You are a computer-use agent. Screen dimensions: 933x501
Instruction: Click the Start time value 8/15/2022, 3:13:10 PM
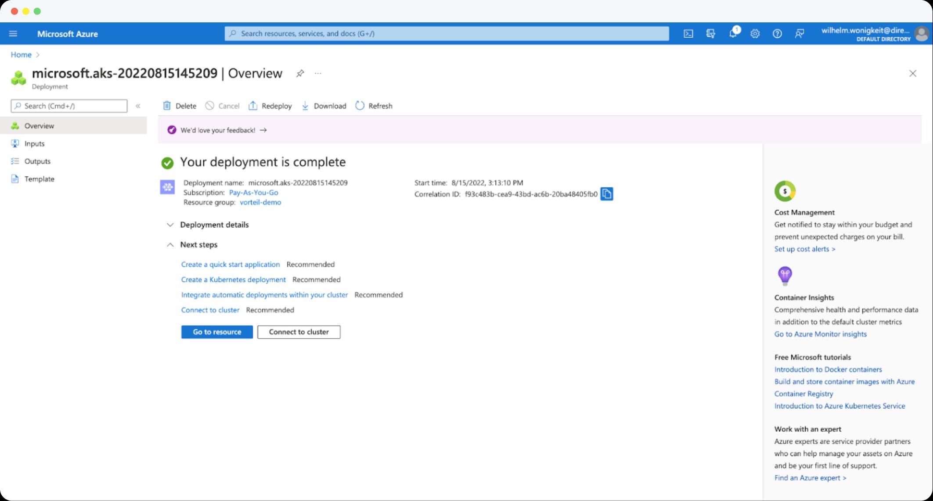tap(487, 183)
